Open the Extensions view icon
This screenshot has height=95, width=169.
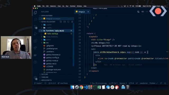[x=35, y=41]
